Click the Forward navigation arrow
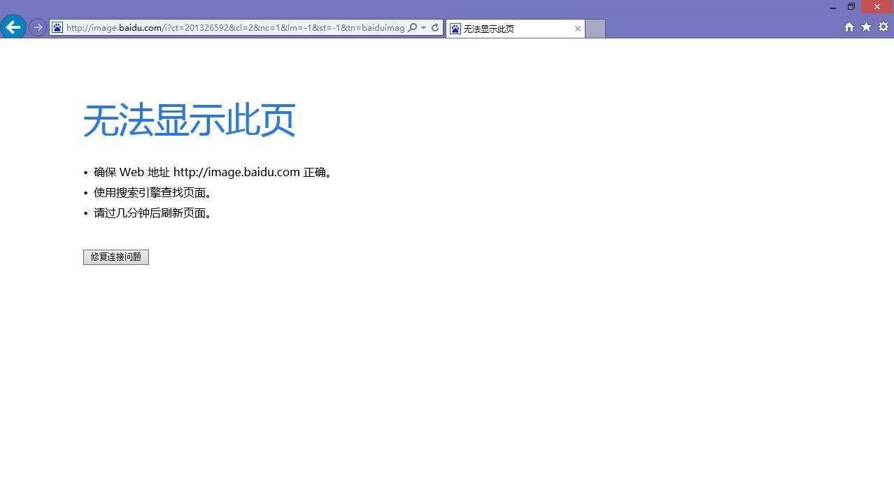This screenshot has height=495, width=894. (38, 27)
